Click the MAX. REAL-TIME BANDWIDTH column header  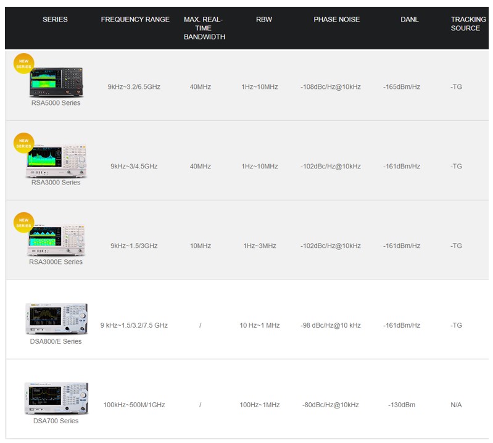204,28
